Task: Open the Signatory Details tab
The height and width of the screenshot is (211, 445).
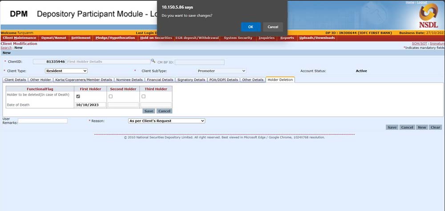Action: (x=191, y=80)
